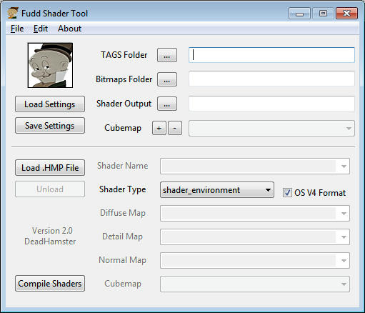Click Load Settings button

point(50,104)
